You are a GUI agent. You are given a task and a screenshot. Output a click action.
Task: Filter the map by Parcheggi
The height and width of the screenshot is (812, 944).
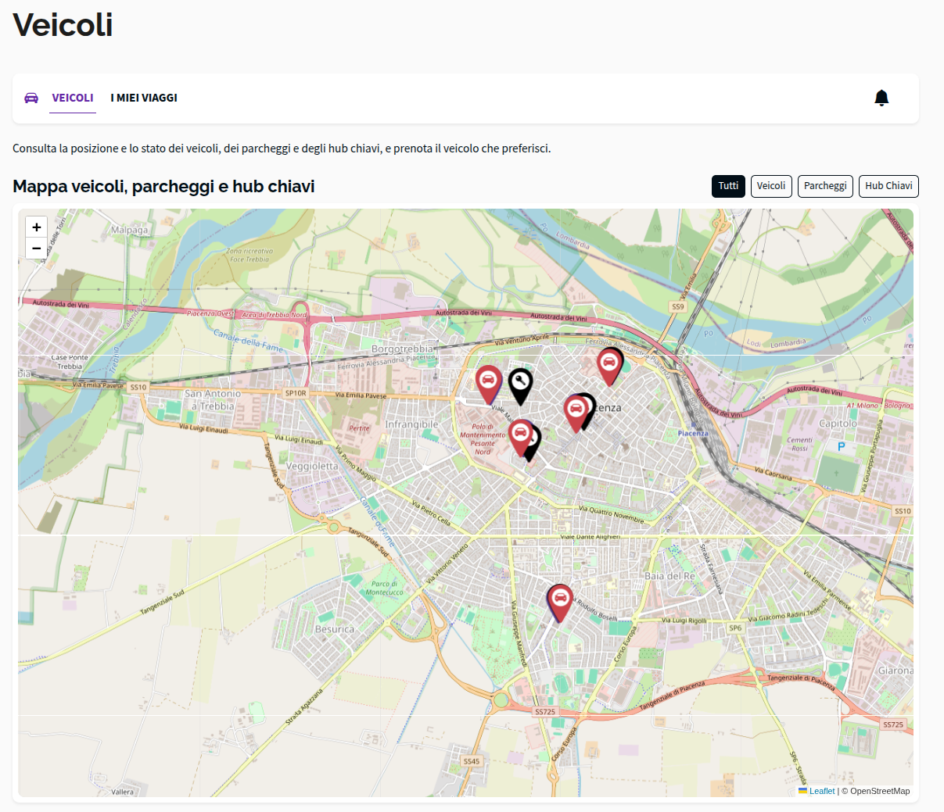tap(825, 186)
